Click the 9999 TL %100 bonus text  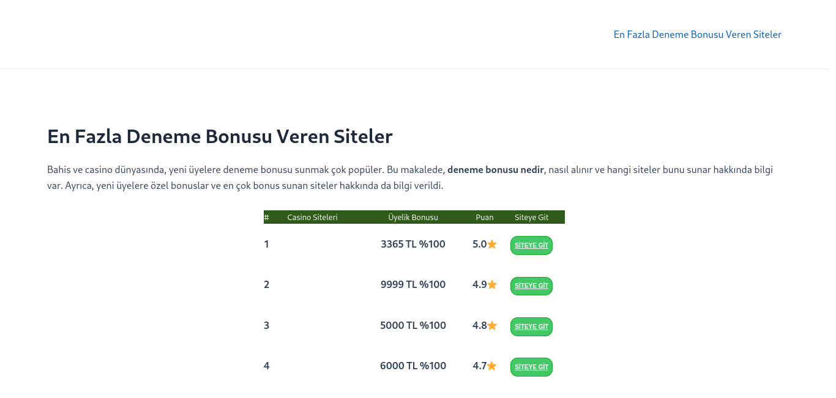click(413, 285)
